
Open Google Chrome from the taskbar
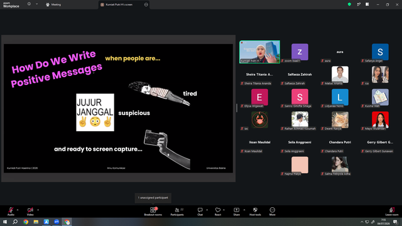pyautogui.click(x=26, y=222)
